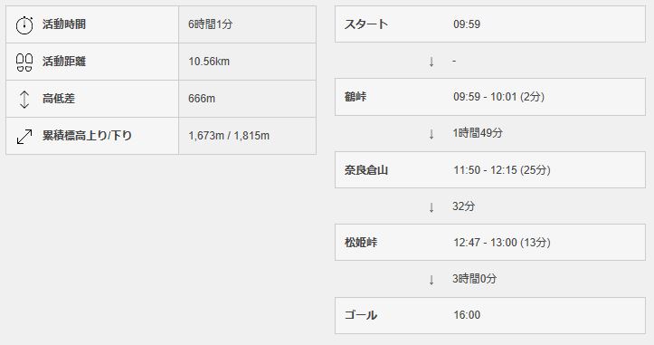Open the 奈良倉山 waypoint entry
This screenshot has width=654, height=345.
point(490,170)
